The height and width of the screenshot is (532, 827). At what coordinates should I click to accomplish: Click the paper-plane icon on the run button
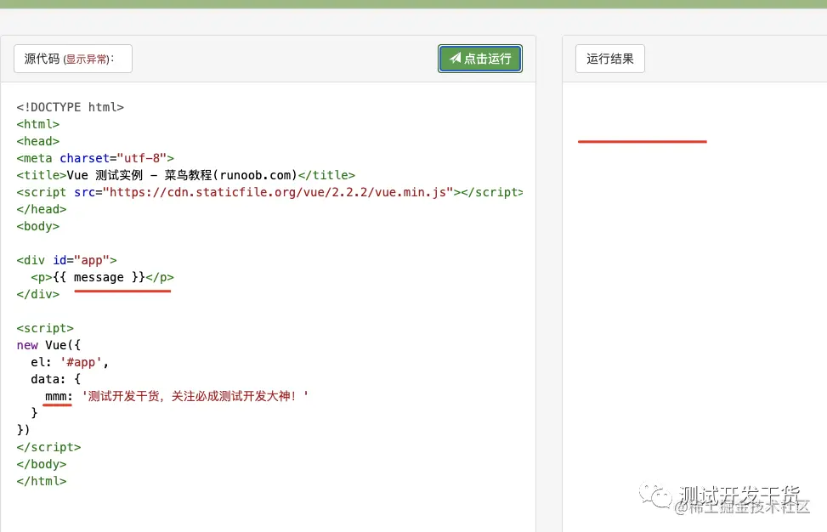coord(456,59)
